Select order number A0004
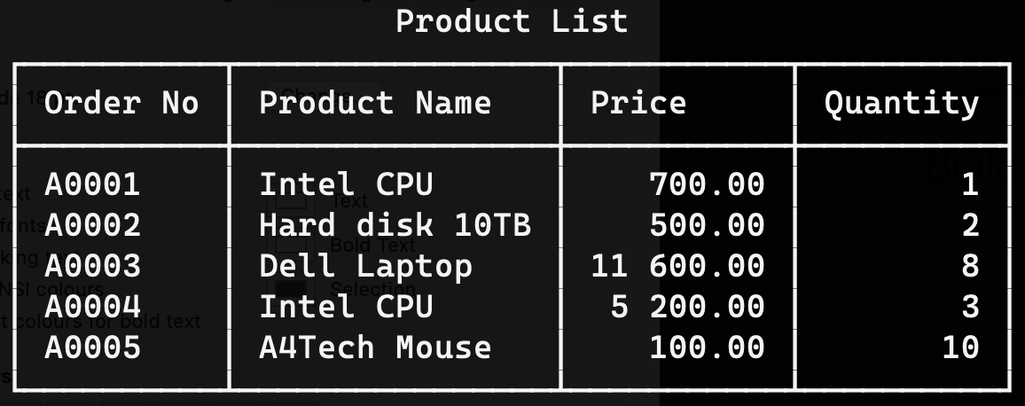The image size is (1025, 406). tap(92, 307)
